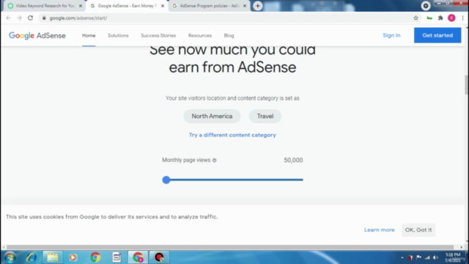Click the Get started button

click(x=437, y=35)
